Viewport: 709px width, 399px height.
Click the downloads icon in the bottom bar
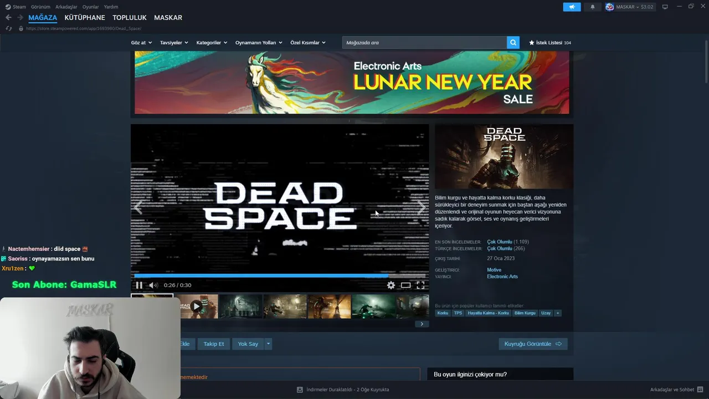click(300, 390)
